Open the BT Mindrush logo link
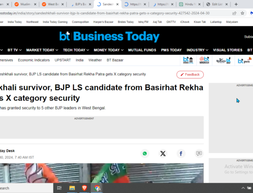 (204, 60)
